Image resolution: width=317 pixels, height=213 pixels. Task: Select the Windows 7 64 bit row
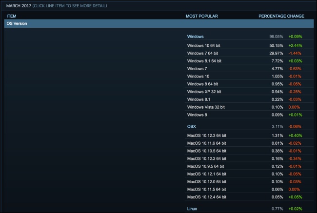tap(249, 53)
